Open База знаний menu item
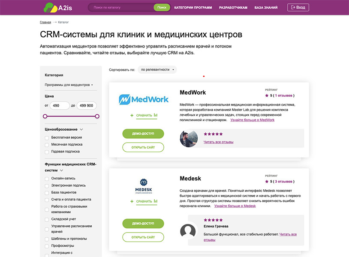This screenshot has width=349, height=257. pyautogui.click(x=266, y=8)
